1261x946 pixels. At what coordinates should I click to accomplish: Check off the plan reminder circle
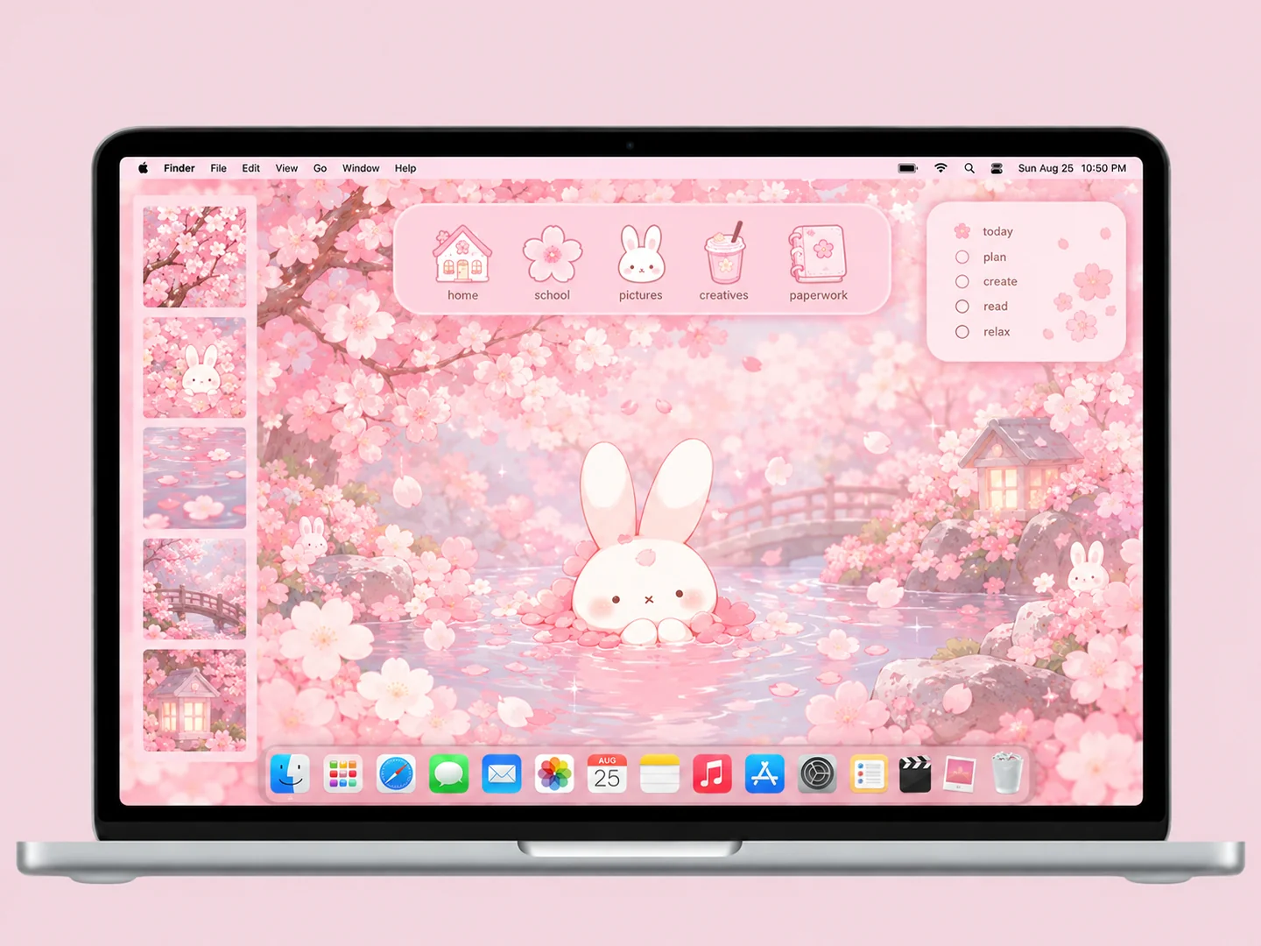[962, 257]
